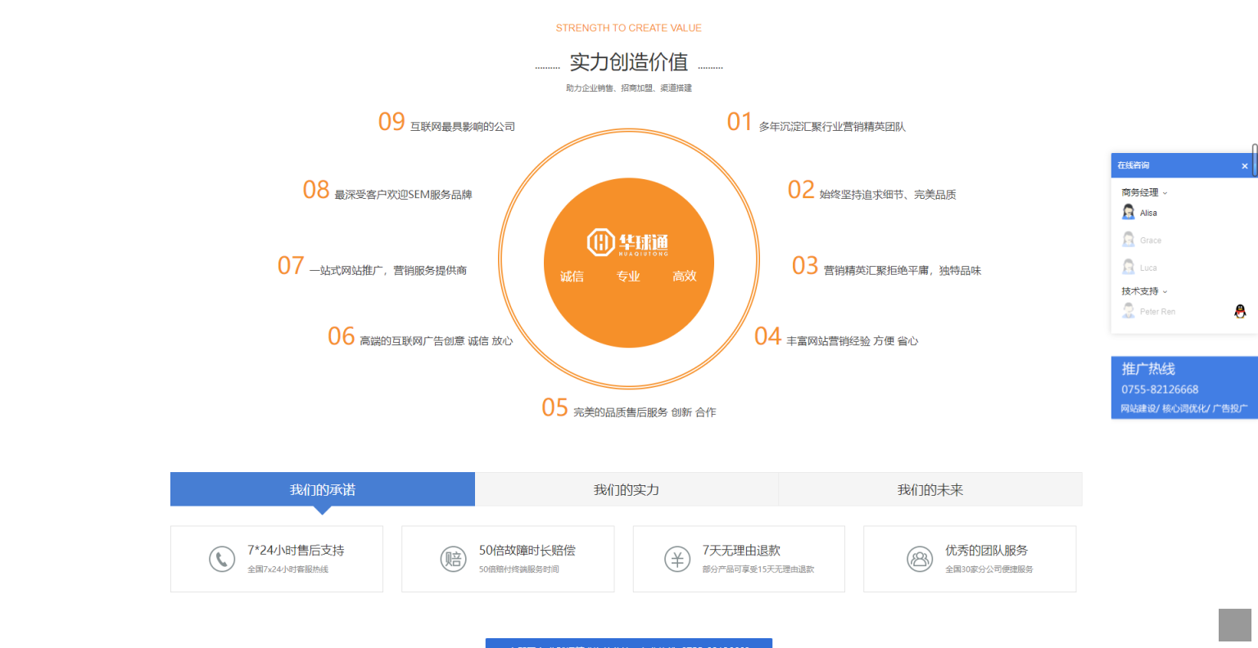Collapse the 技术支持 group

point(1144,291)
